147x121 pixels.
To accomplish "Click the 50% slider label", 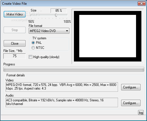I will (x=31, y=22).
